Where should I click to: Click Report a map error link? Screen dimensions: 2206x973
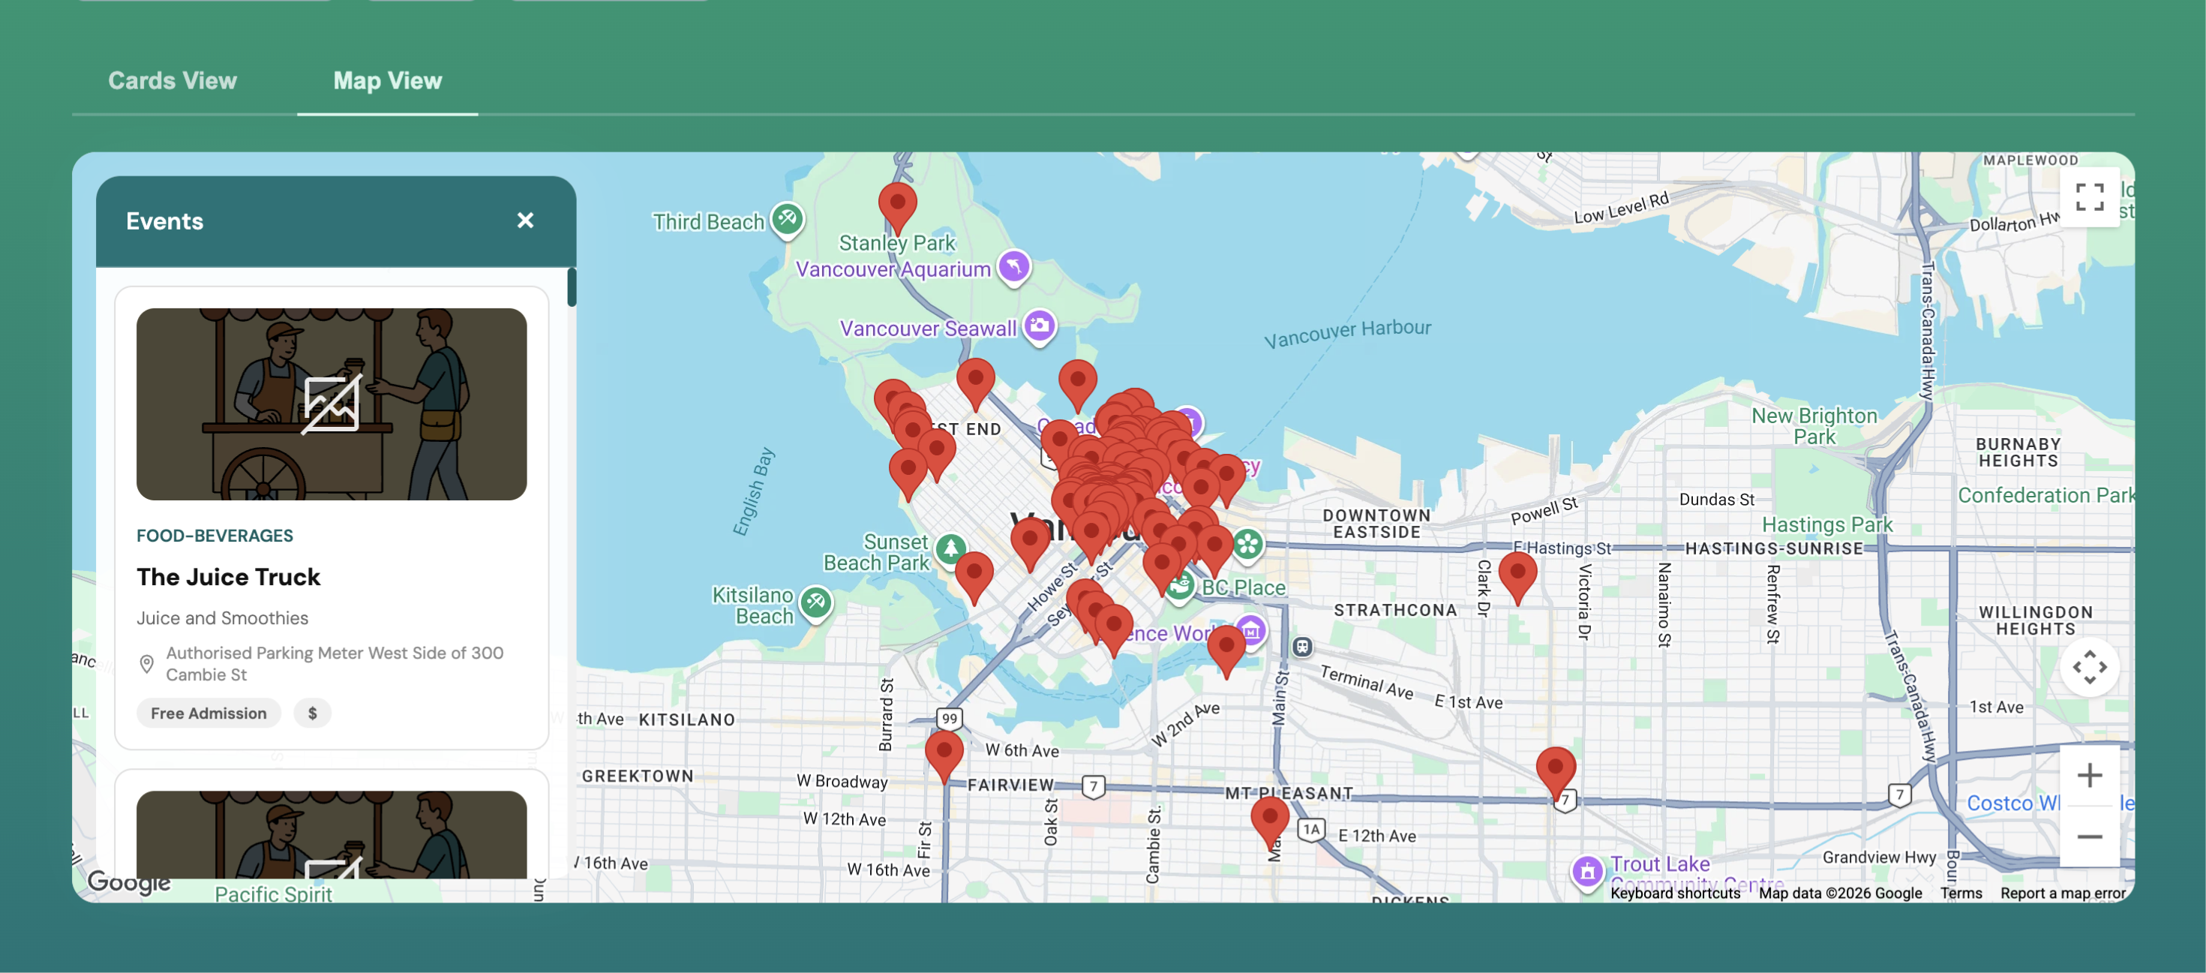click(x=2062, y=893)
